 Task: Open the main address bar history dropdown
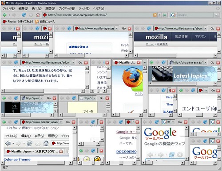pos(159,15)
